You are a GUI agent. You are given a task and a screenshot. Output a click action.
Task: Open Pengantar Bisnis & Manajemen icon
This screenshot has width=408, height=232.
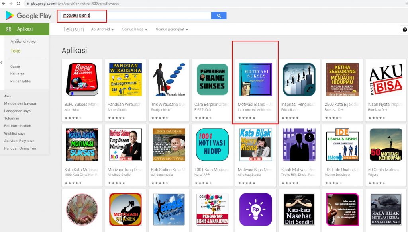(212, 209)
